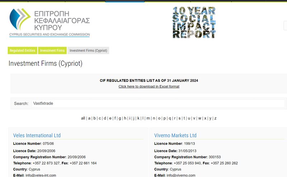Open Veles International Ltd entry
The height and width of the screenshot is (177, 287).
[37, 136]
